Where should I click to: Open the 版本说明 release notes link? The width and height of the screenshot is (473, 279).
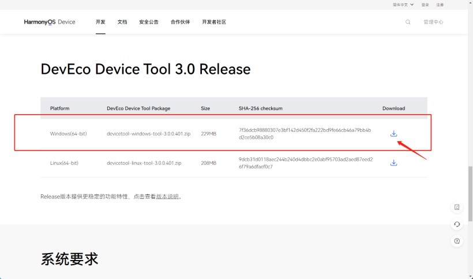click(x=167, y=197)
